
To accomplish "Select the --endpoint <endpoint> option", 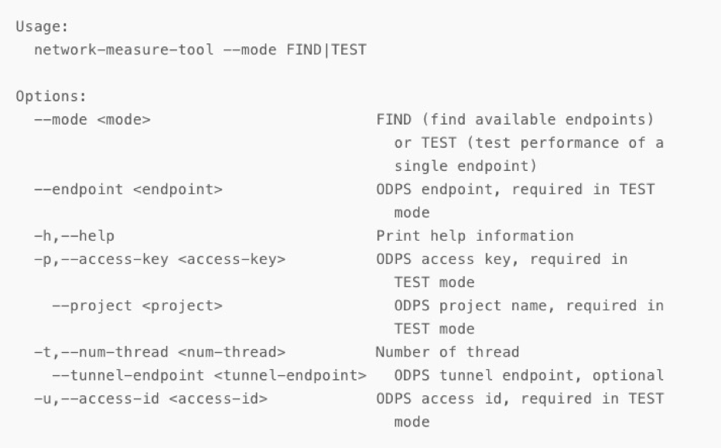I will (128, 190).
